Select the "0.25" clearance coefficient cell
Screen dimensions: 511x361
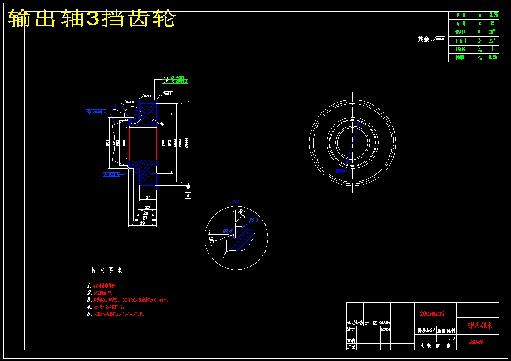point(493,57)
